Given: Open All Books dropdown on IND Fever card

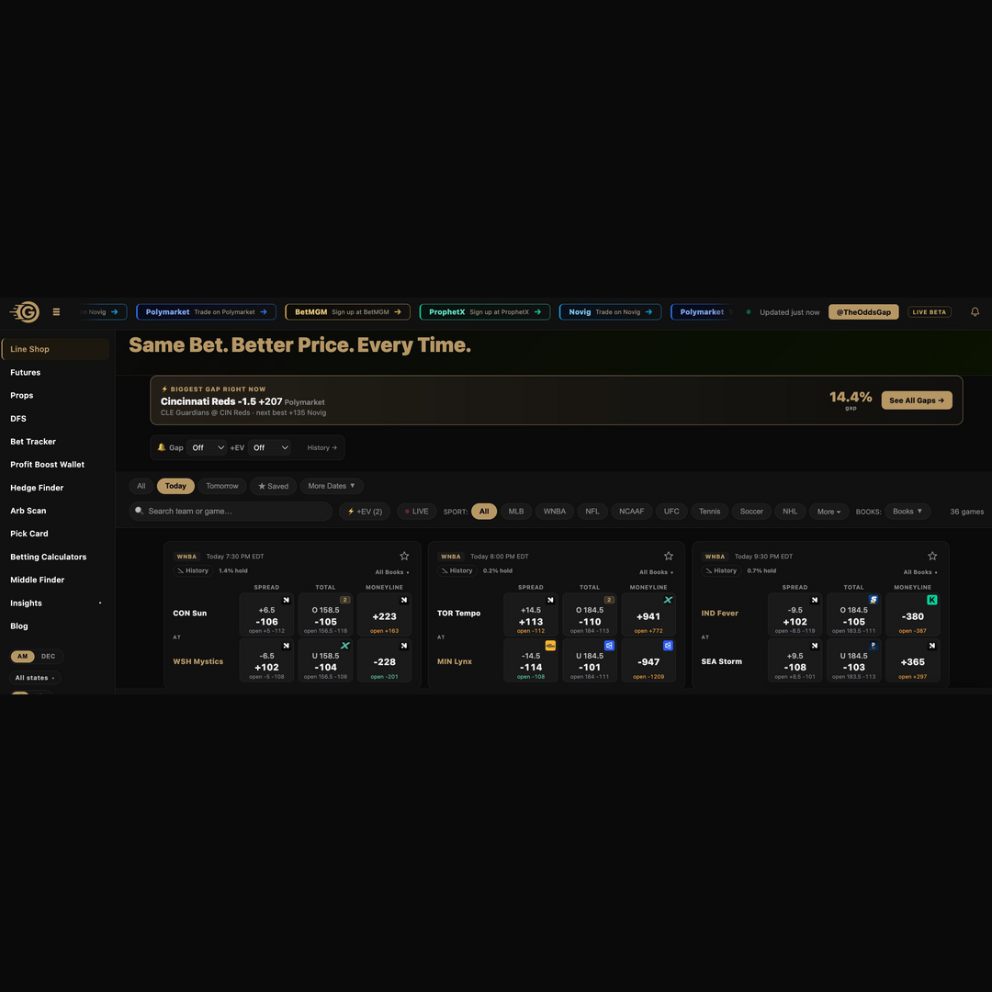Looking at the screenshot, I should [x=920, y=572].
